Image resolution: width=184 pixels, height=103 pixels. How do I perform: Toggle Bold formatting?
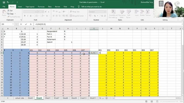click(x=25, y=16)
